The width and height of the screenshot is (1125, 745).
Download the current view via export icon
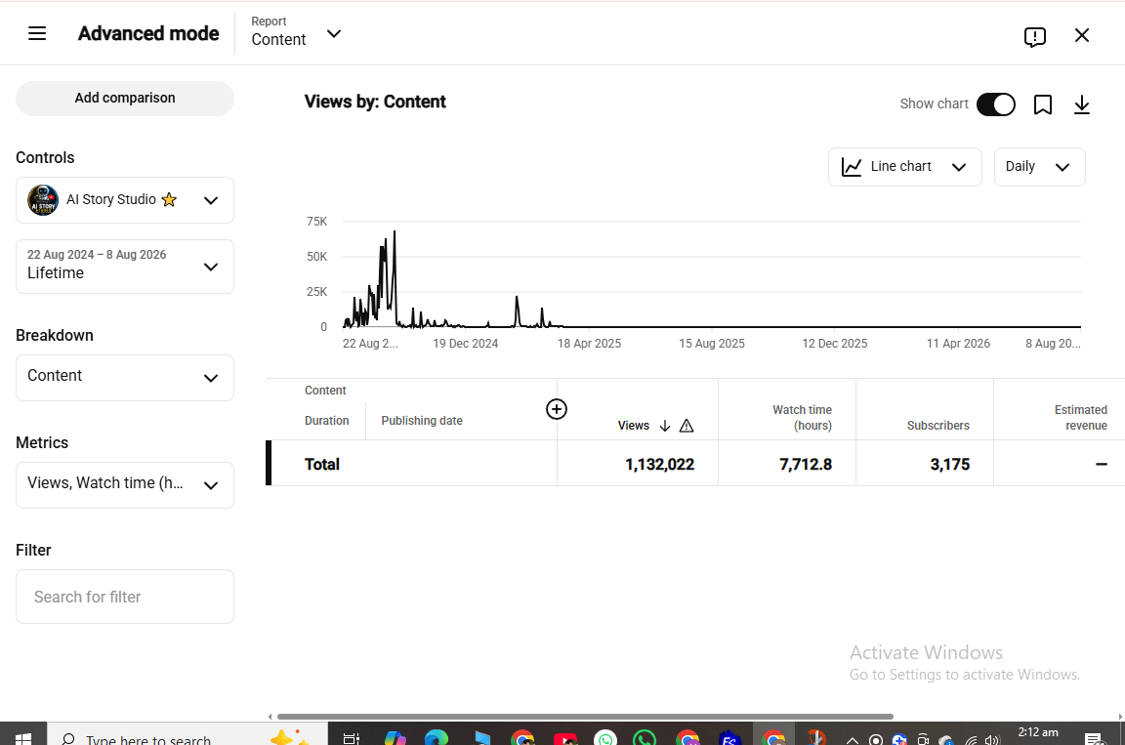[1081, 104]
